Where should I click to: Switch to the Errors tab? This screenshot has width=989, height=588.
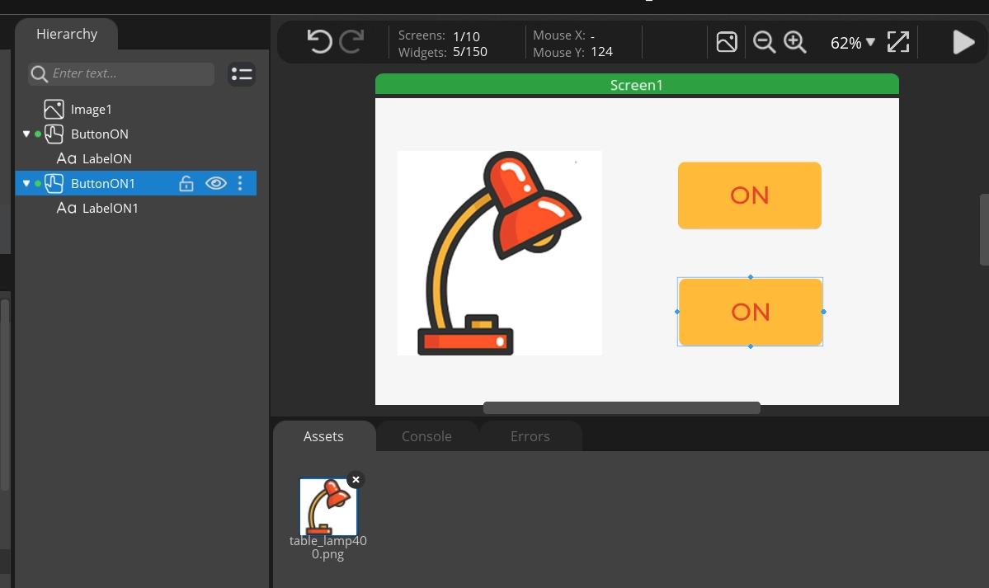[x=530, y=436]
